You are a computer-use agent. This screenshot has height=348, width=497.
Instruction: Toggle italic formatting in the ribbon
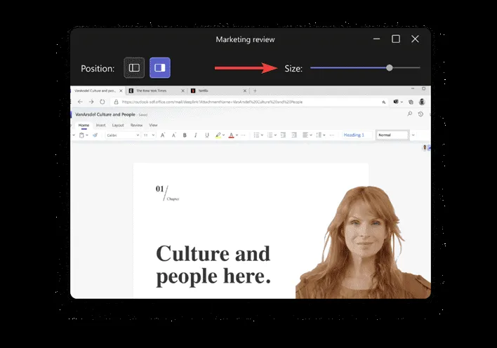(x=195, y=135)
